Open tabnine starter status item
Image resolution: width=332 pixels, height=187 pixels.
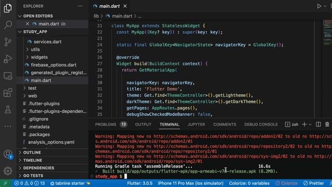70,183
